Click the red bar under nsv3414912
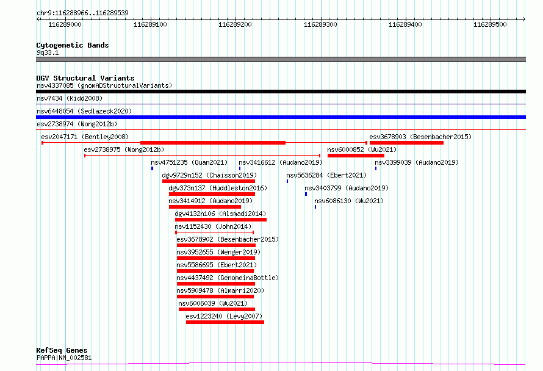 (x=205, y=207)
